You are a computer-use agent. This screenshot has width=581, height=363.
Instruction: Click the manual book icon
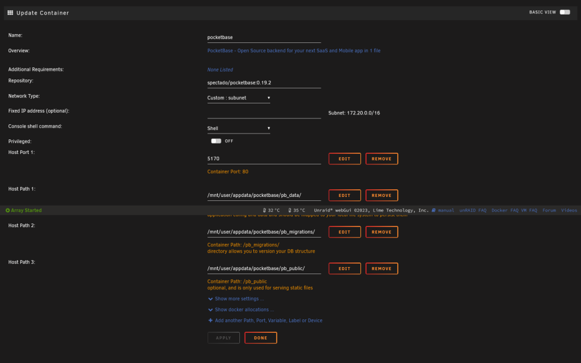coord(433,210)
